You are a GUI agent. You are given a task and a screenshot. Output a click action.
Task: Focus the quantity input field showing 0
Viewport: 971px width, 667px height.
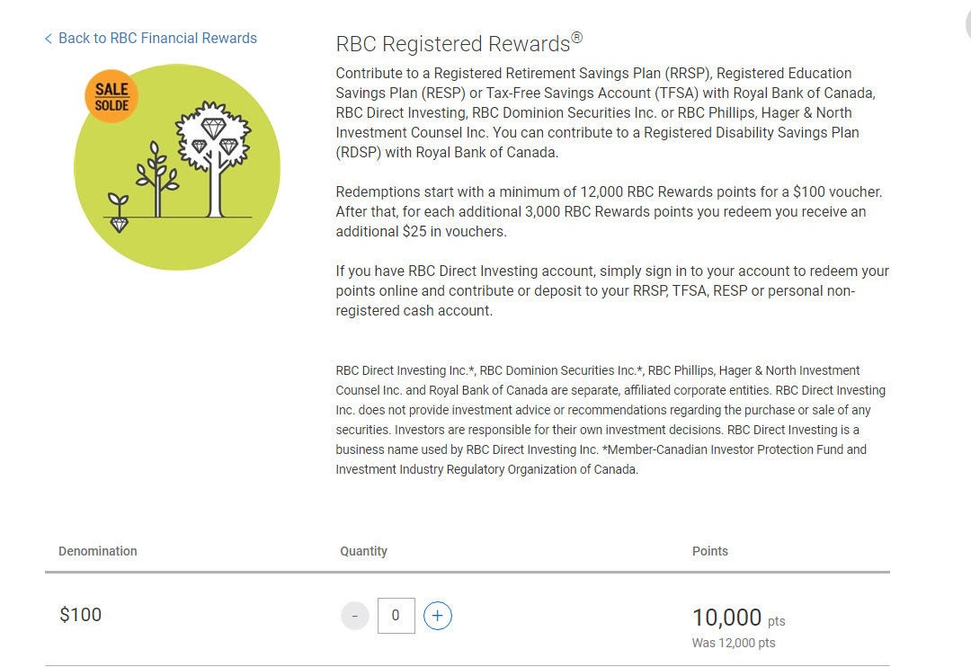(396, 616)
